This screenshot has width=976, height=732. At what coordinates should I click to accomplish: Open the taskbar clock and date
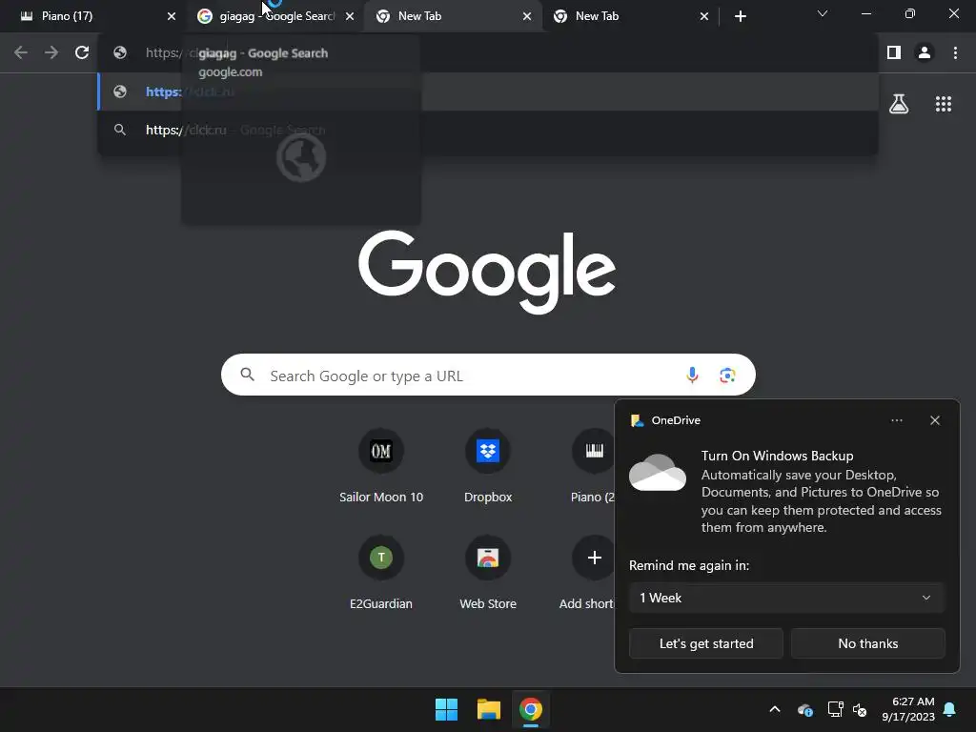pos(908,709)
